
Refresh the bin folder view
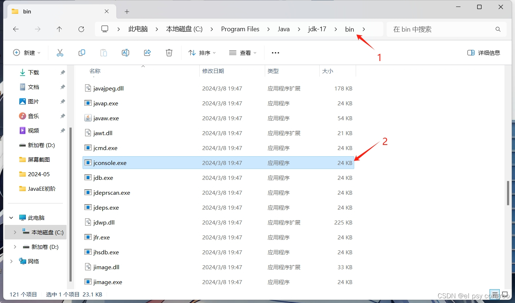(x=81, y=29)
